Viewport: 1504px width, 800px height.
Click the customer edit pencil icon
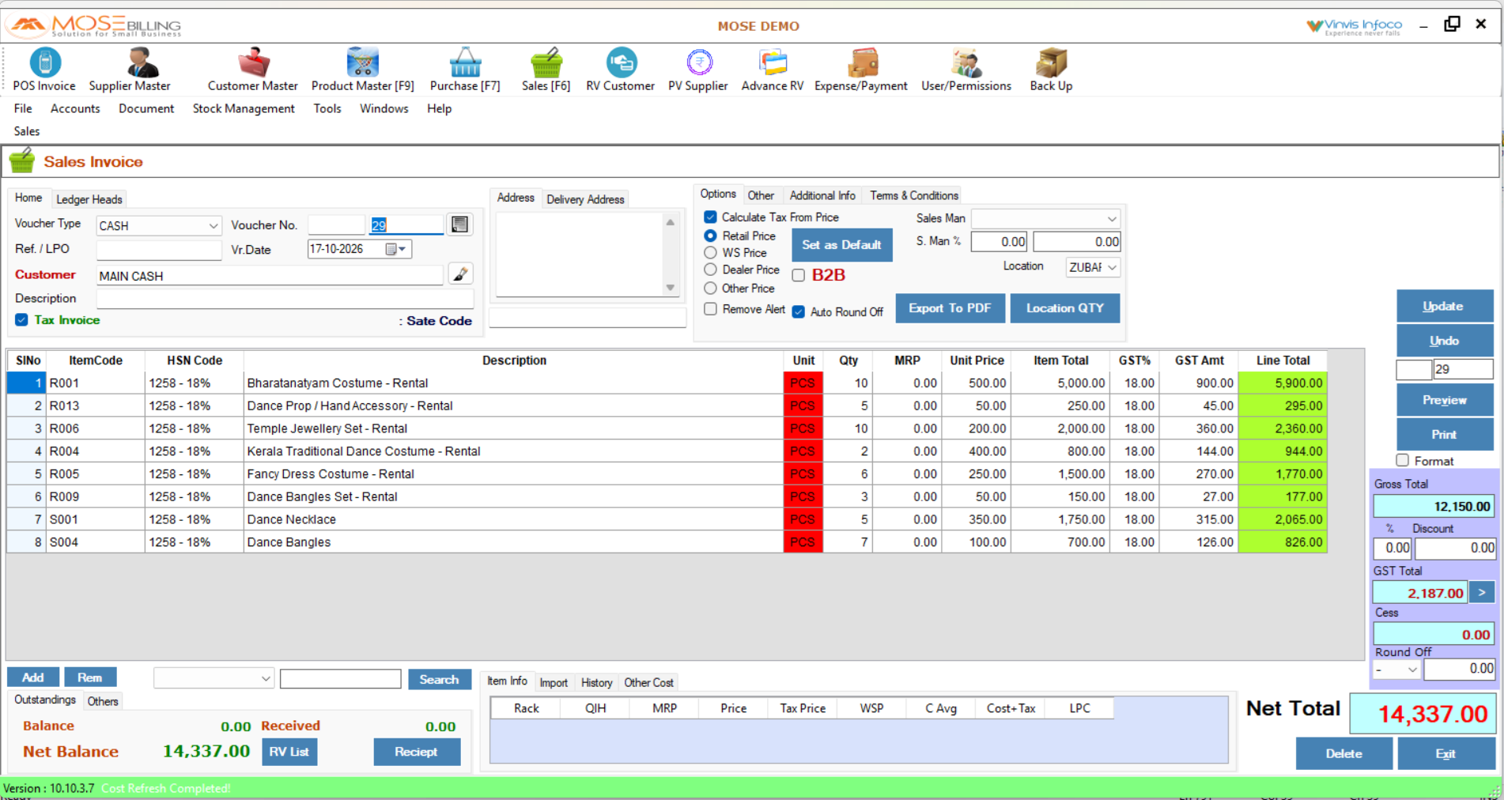click(460, 274)
